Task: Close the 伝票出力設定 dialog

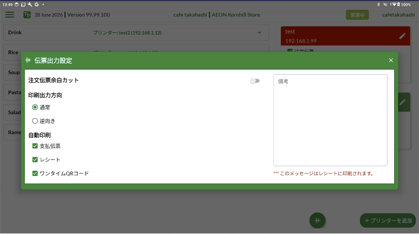Action: click(x=391, y=60)
